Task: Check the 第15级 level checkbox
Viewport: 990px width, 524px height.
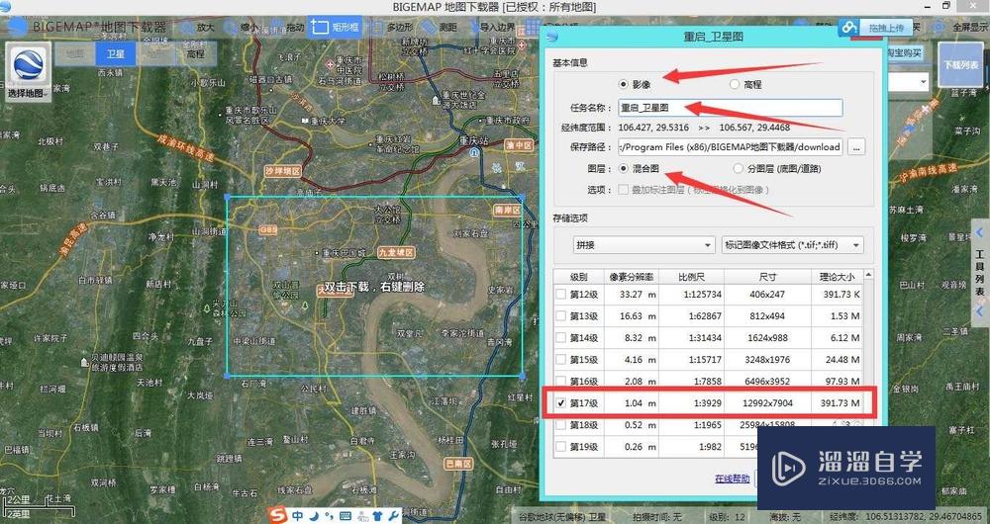Action: 560,360
